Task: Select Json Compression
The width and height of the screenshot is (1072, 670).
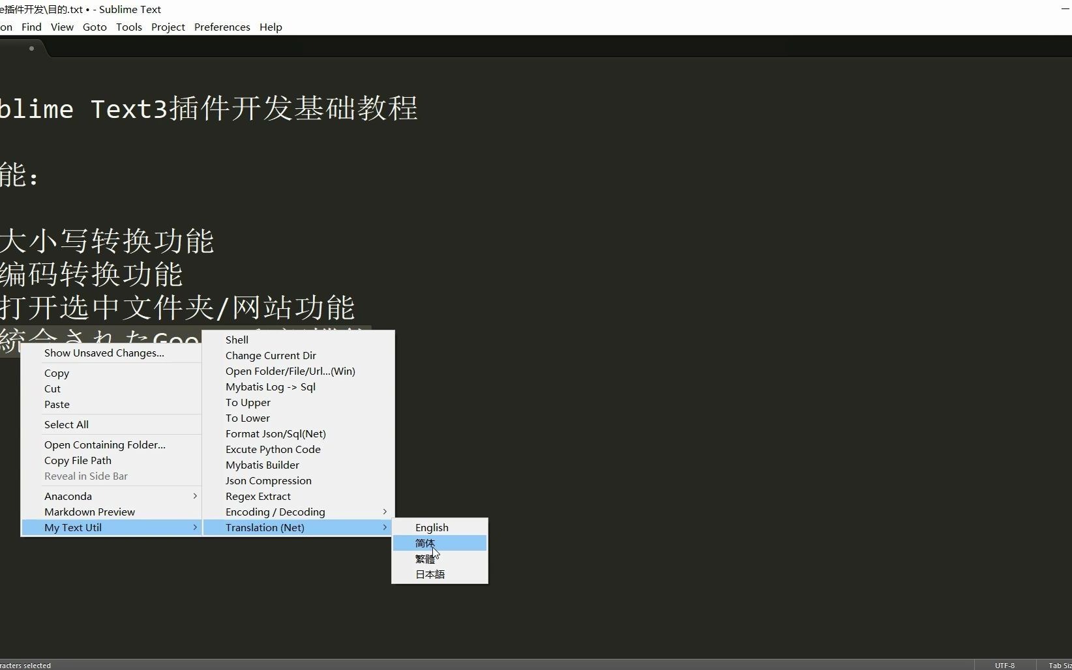Action: 299,480
